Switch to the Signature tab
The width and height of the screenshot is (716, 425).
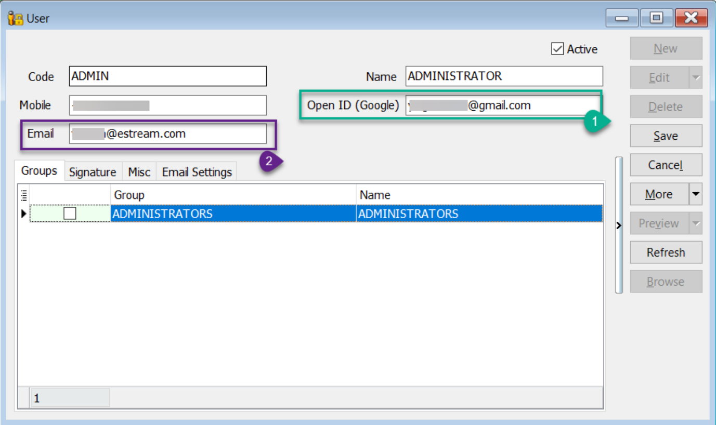click(93, 172)
